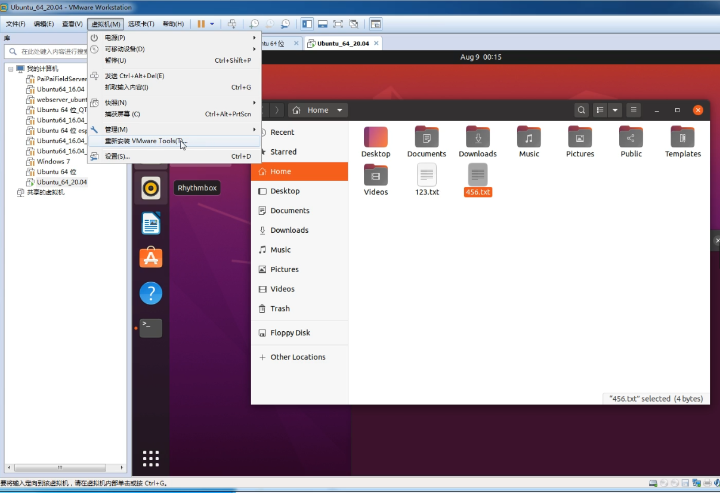This screenshot has height=493, width=720.
Task: Click 重新安装 VMware Tools menu entry
Action: [x=175, y=141]
